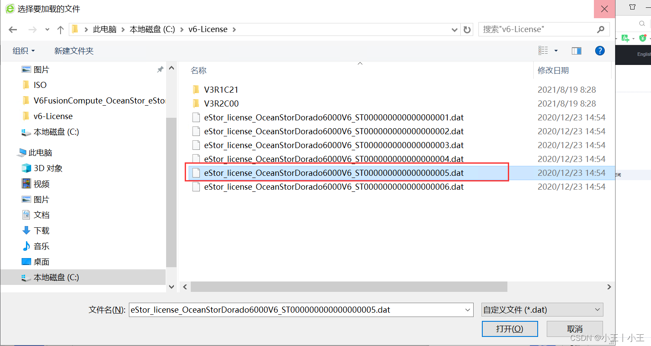651x346 pixels.
Task: Click the 打开 button
Action: 510,329
